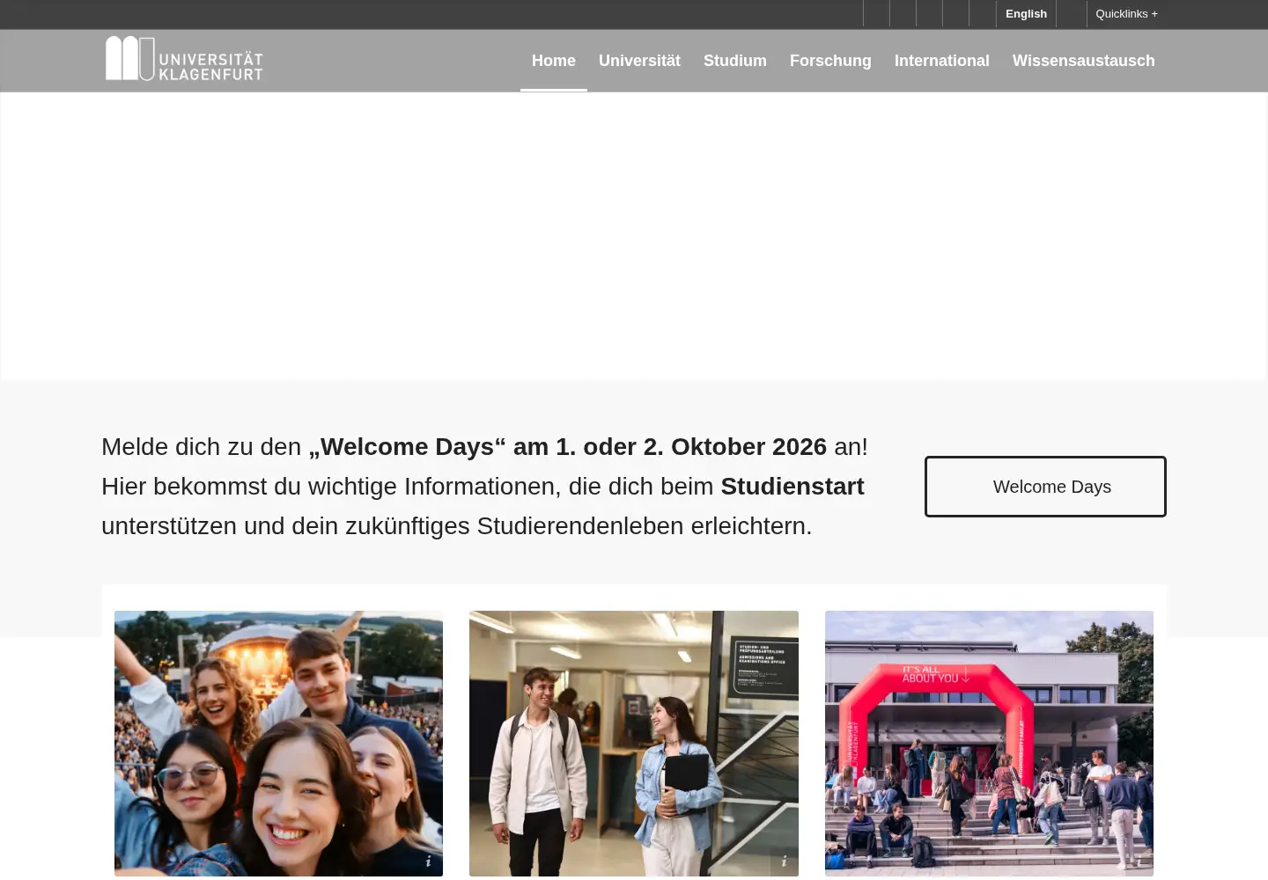
Task: Expand the Quicklinks + menu
Action: (1127, 14)
